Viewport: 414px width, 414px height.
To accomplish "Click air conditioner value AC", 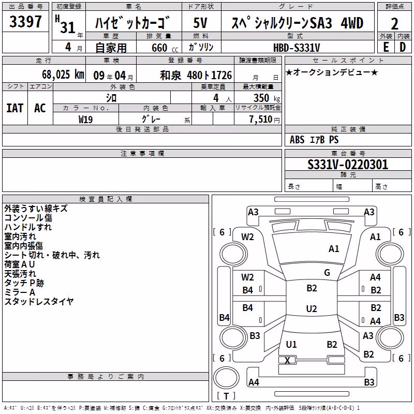I will [40, 108].
